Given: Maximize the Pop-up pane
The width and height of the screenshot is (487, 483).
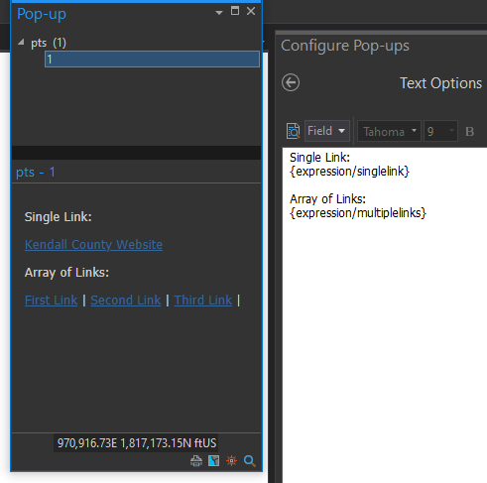Looking at the screenshot, I should coord(235,11).
